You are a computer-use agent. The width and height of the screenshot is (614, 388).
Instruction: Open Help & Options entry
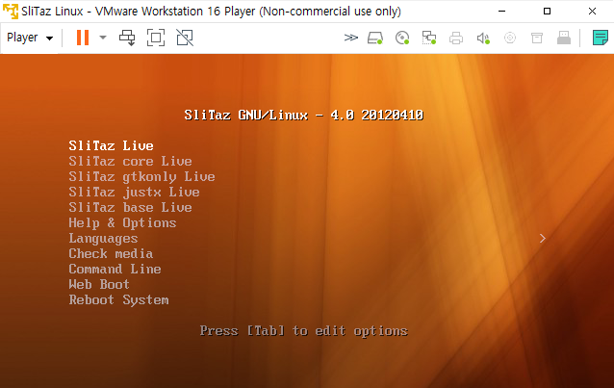pos(122,223)
